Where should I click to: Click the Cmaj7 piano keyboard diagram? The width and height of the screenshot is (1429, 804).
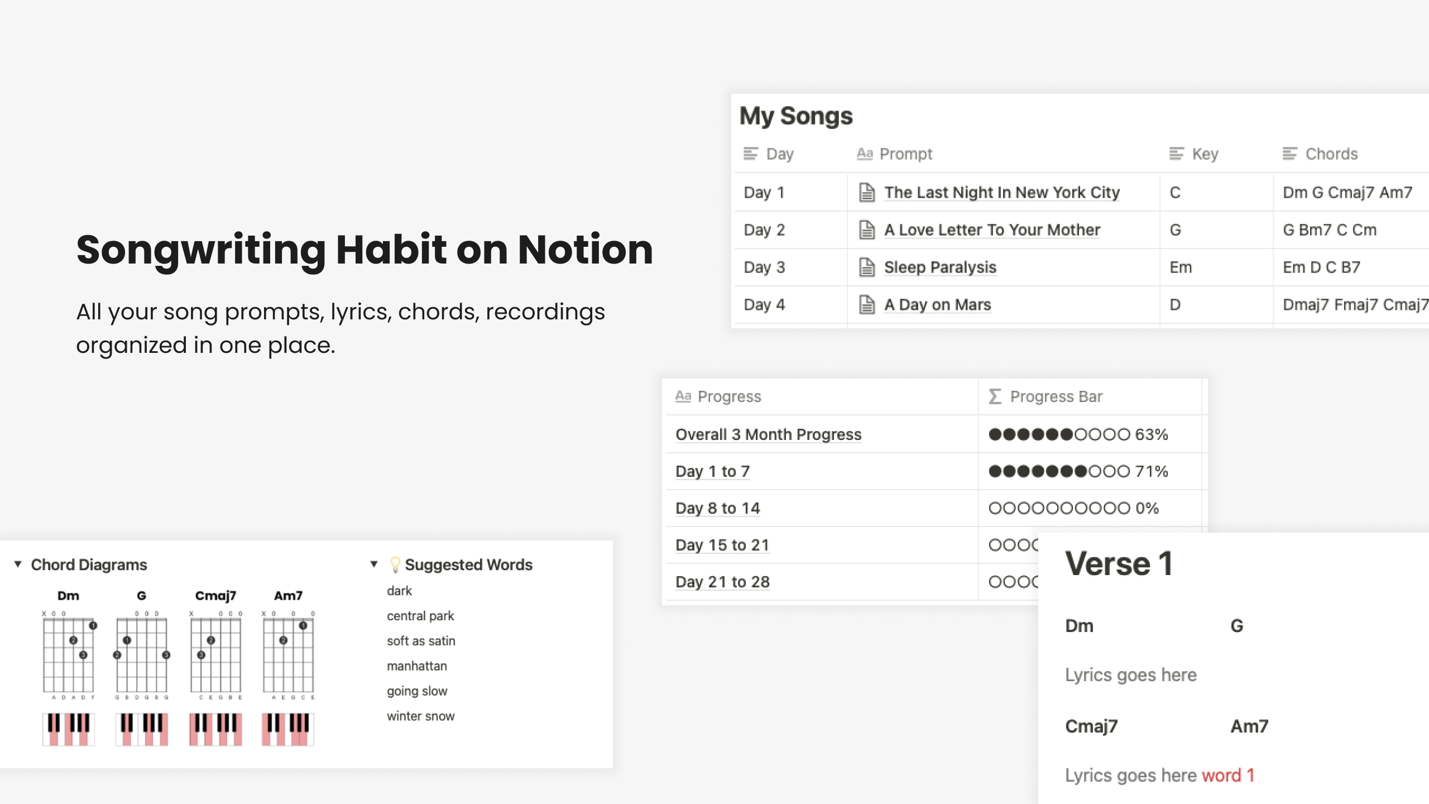(x=215, y=729)
